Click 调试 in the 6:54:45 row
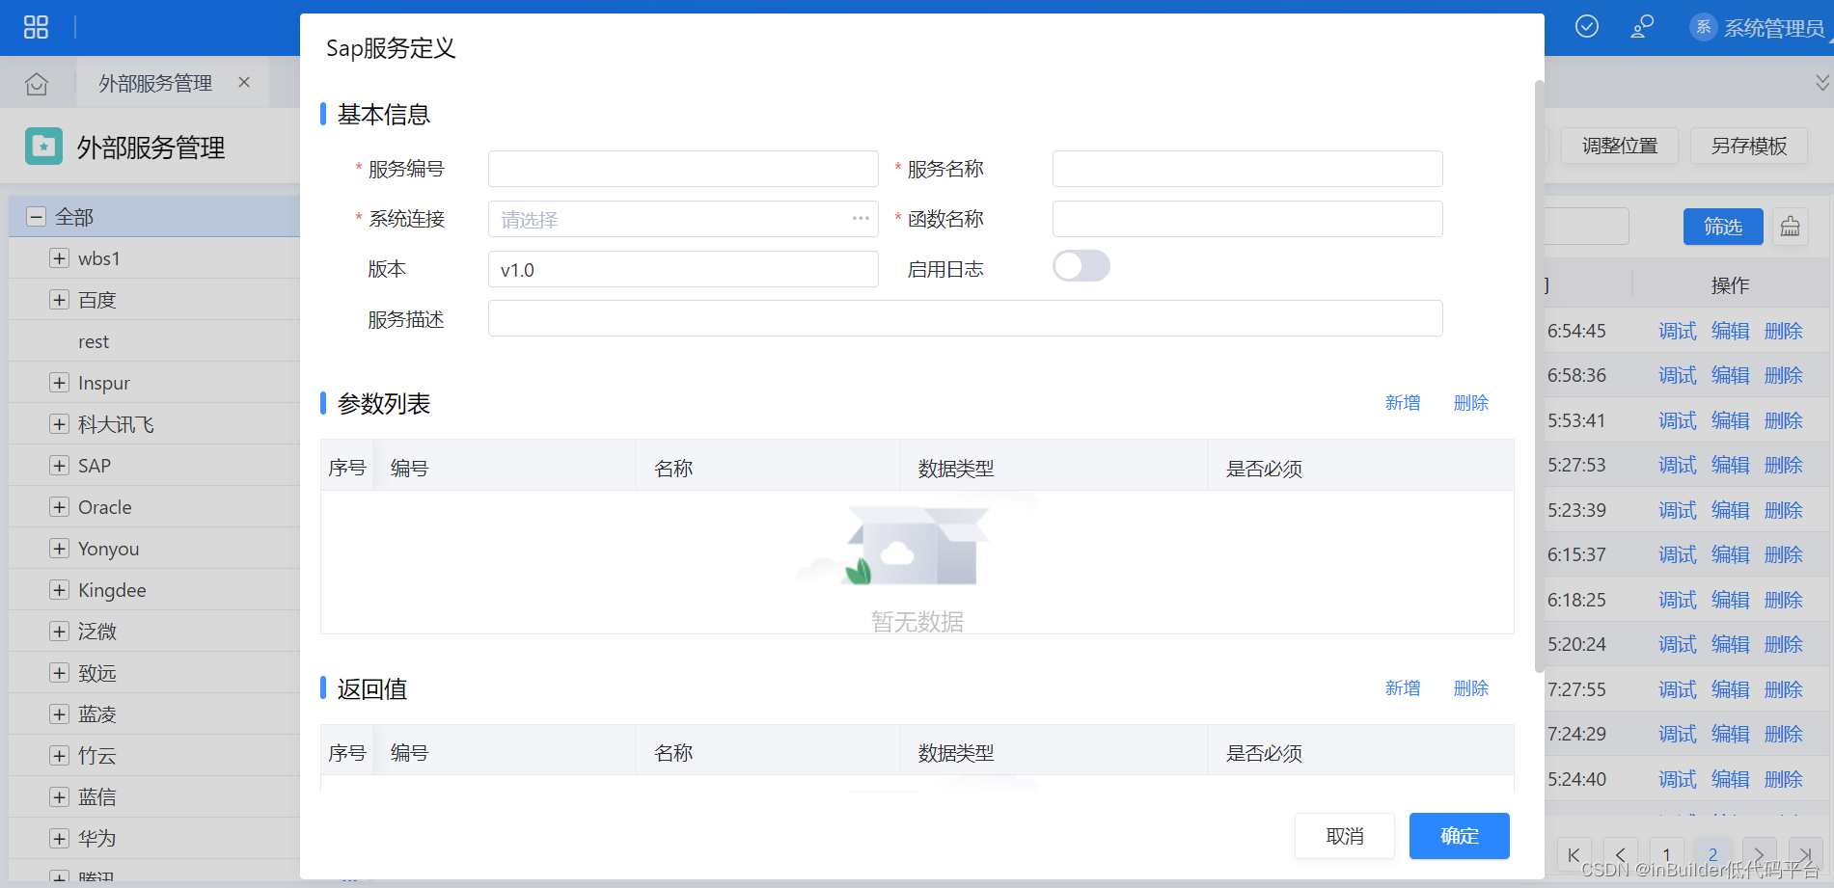The width and height of the screenshot is (1834, 888). click(1678, 331)
